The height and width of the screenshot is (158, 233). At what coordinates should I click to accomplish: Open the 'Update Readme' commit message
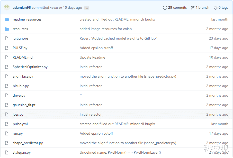(x=92, y=57)
